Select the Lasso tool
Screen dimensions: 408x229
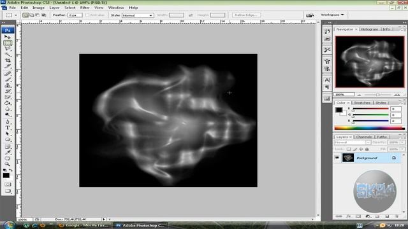coord(8,48)
